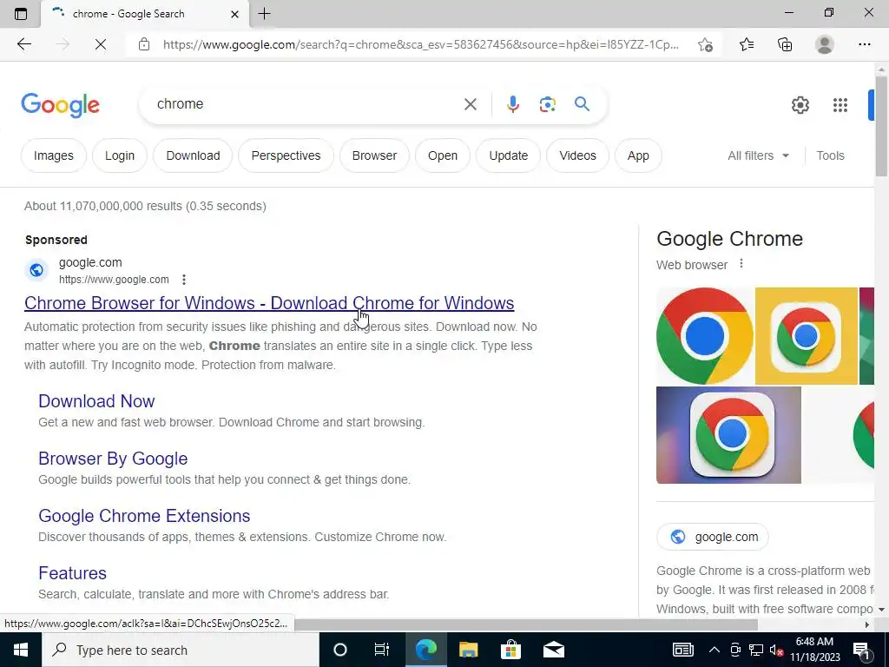Click the browser address bar
The image size is (889, 667).
pyautogui.click(x=419, y=44)
